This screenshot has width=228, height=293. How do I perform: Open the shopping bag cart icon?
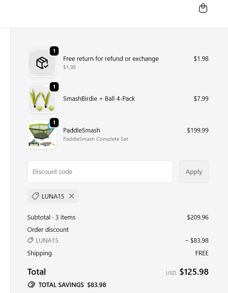(x=203, y=8)
